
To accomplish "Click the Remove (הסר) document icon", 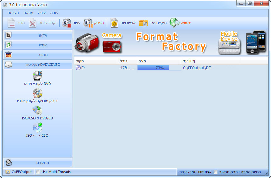I will [11, 23].
